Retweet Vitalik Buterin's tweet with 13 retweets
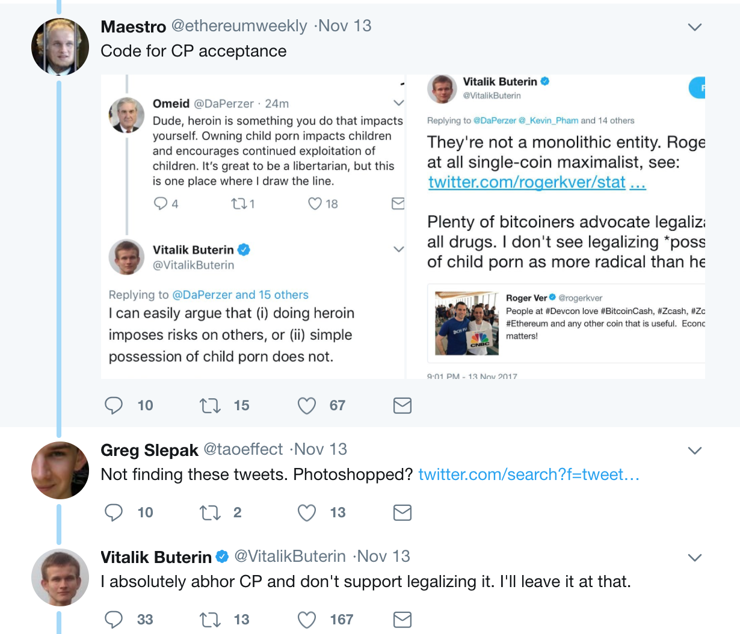This screenshot has width=740, height=634. pos(210,620)
